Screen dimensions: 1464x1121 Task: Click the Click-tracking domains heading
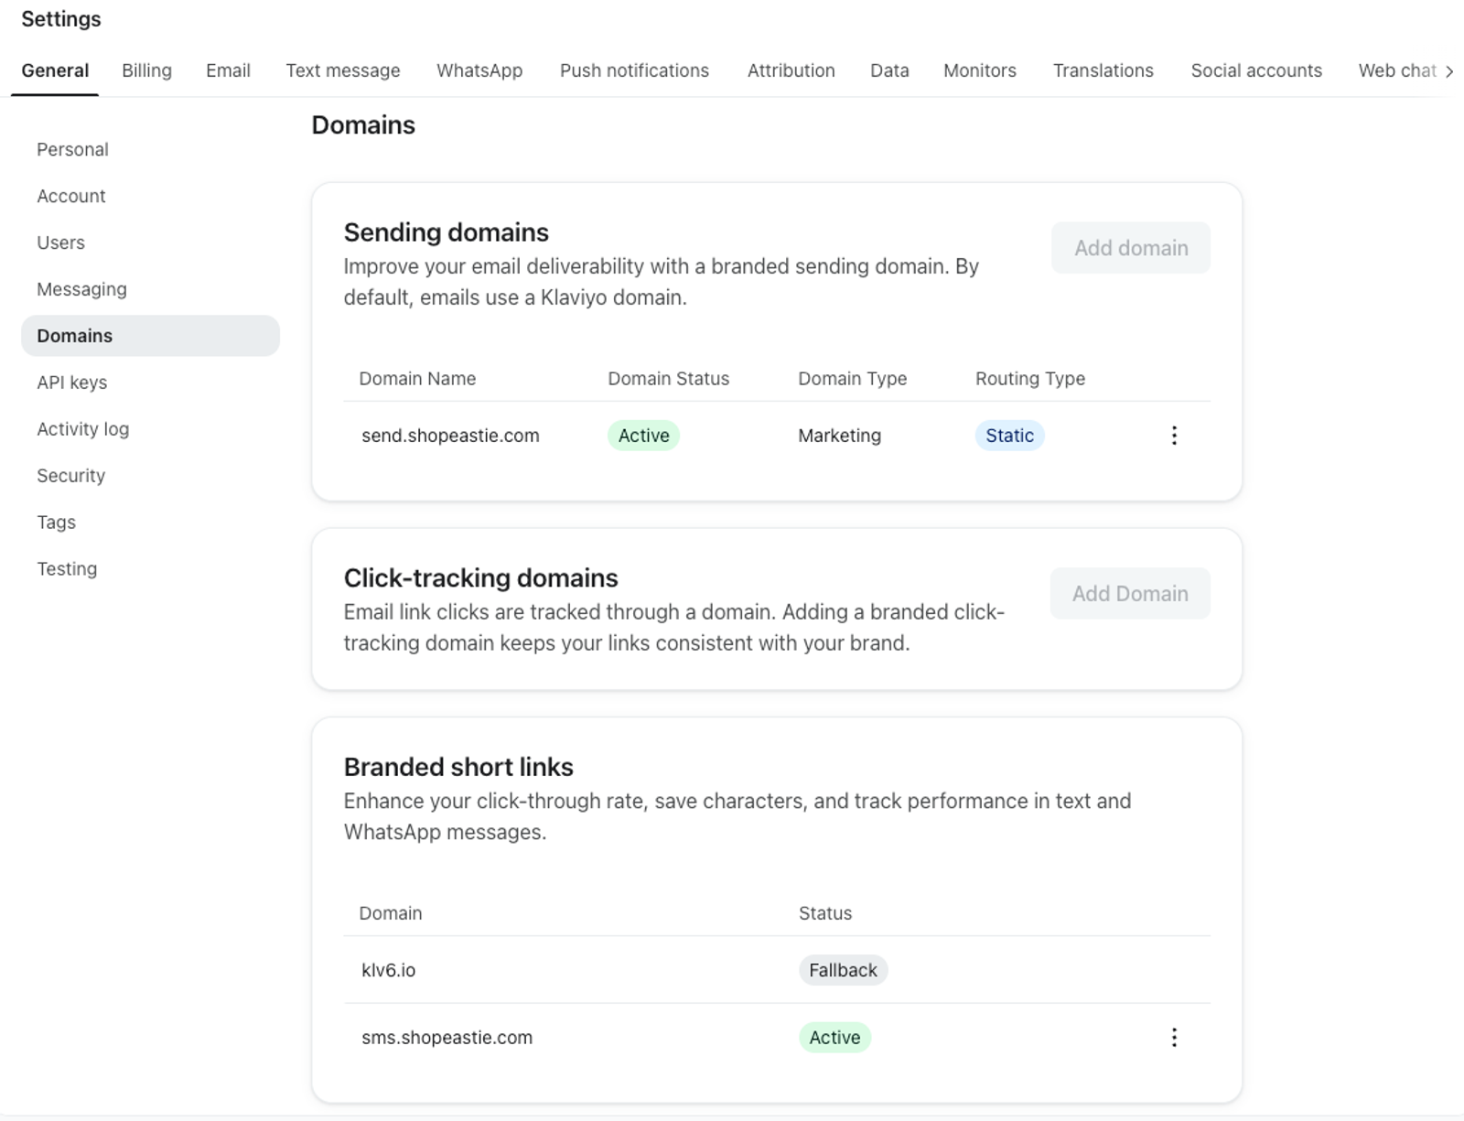[480, 578]
